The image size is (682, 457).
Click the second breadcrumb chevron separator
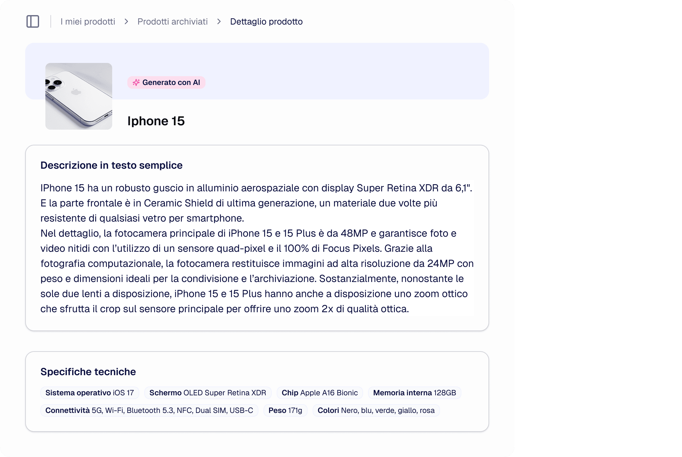pos(219,22)
